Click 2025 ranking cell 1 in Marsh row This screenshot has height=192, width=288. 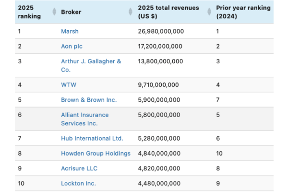pyautogui.click(x=19, y=31)
